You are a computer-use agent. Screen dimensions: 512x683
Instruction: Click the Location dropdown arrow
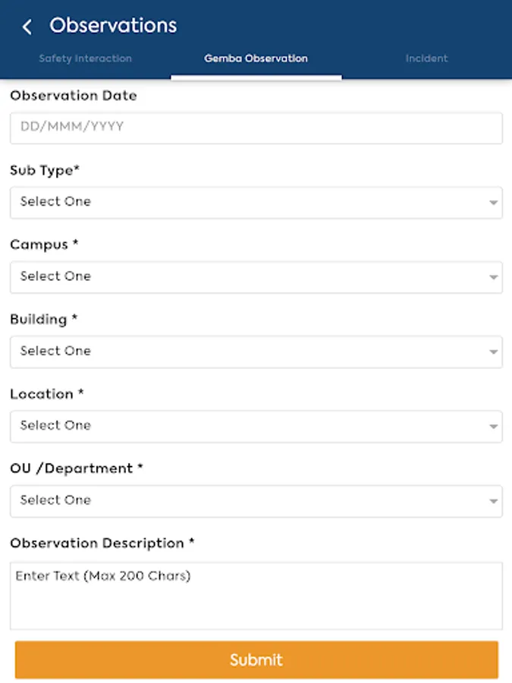pyautogui.click(x=493, y=426)
